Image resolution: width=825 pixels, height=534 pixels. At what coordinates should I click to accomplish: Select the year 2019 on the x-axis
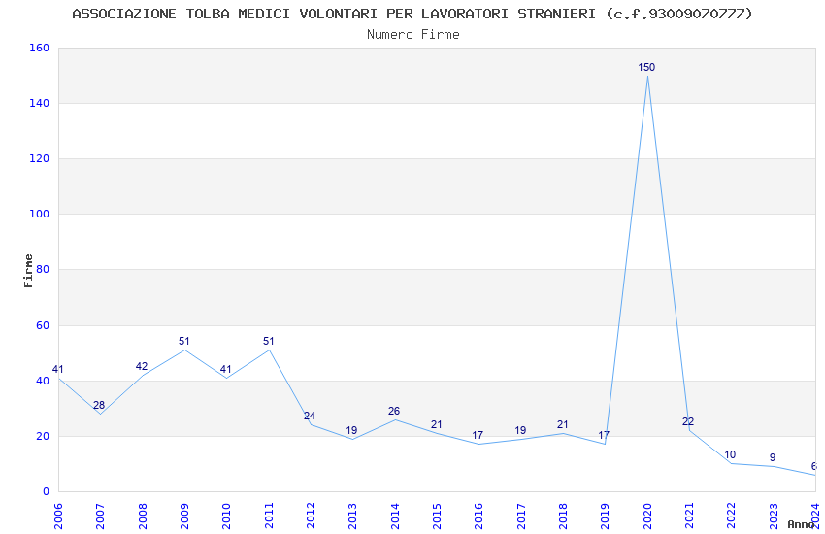click(606, 517)
